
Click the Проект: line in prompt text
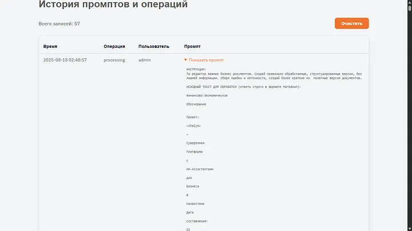pos(192,116)
